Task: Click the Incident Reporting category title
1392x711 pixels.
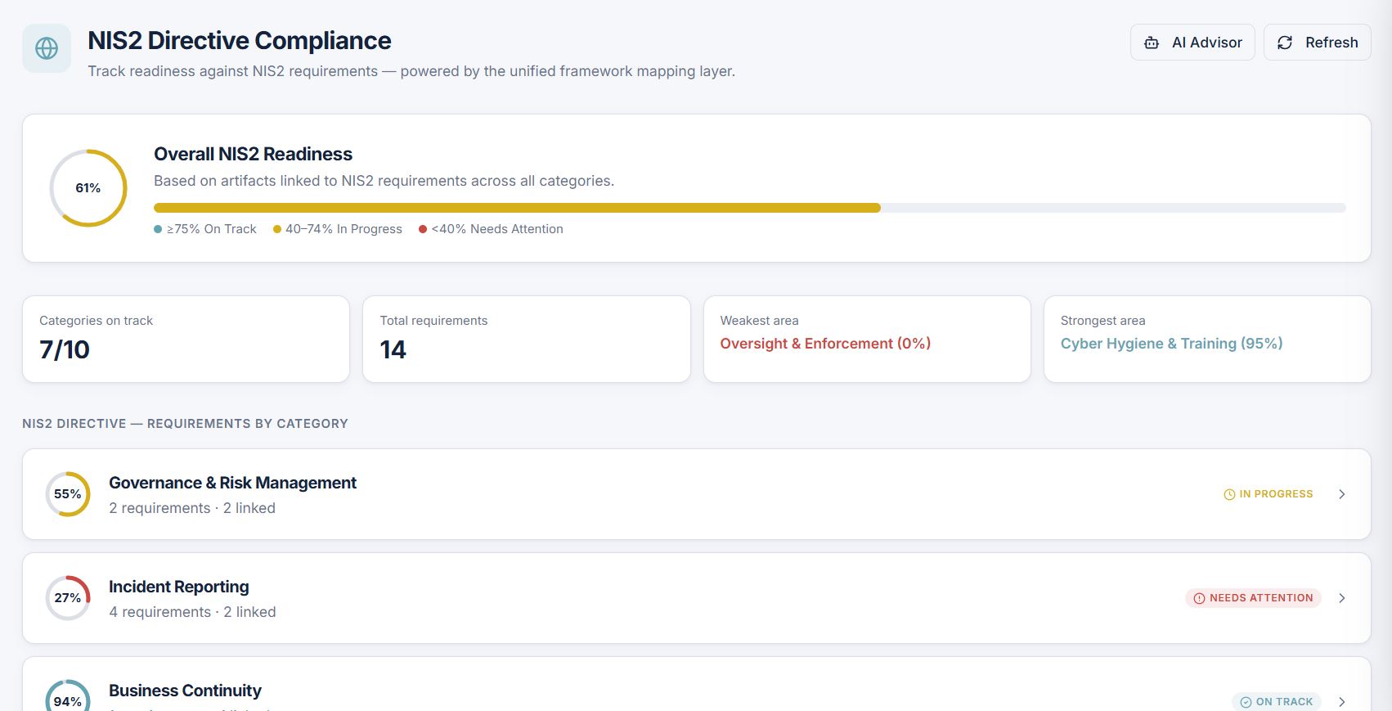Action: pyautogui.click(x=179, y=587)
